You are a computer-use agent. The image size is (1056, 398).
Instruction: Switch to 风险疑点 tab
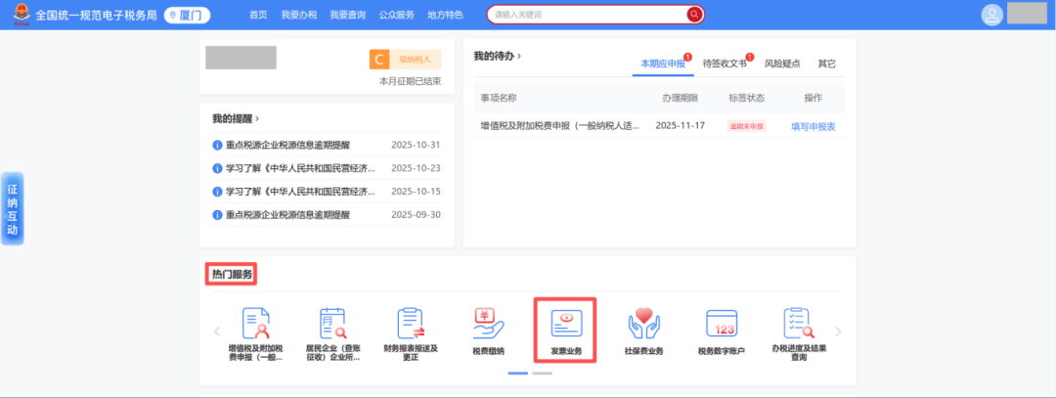[781, 64]
